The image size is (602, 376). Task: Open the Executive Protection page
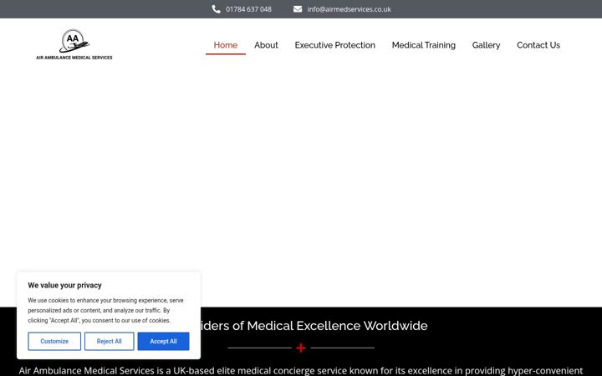[x=334, y=45]
